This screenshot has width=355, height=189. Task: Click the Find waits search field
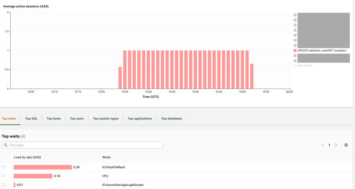pos(82,145)
